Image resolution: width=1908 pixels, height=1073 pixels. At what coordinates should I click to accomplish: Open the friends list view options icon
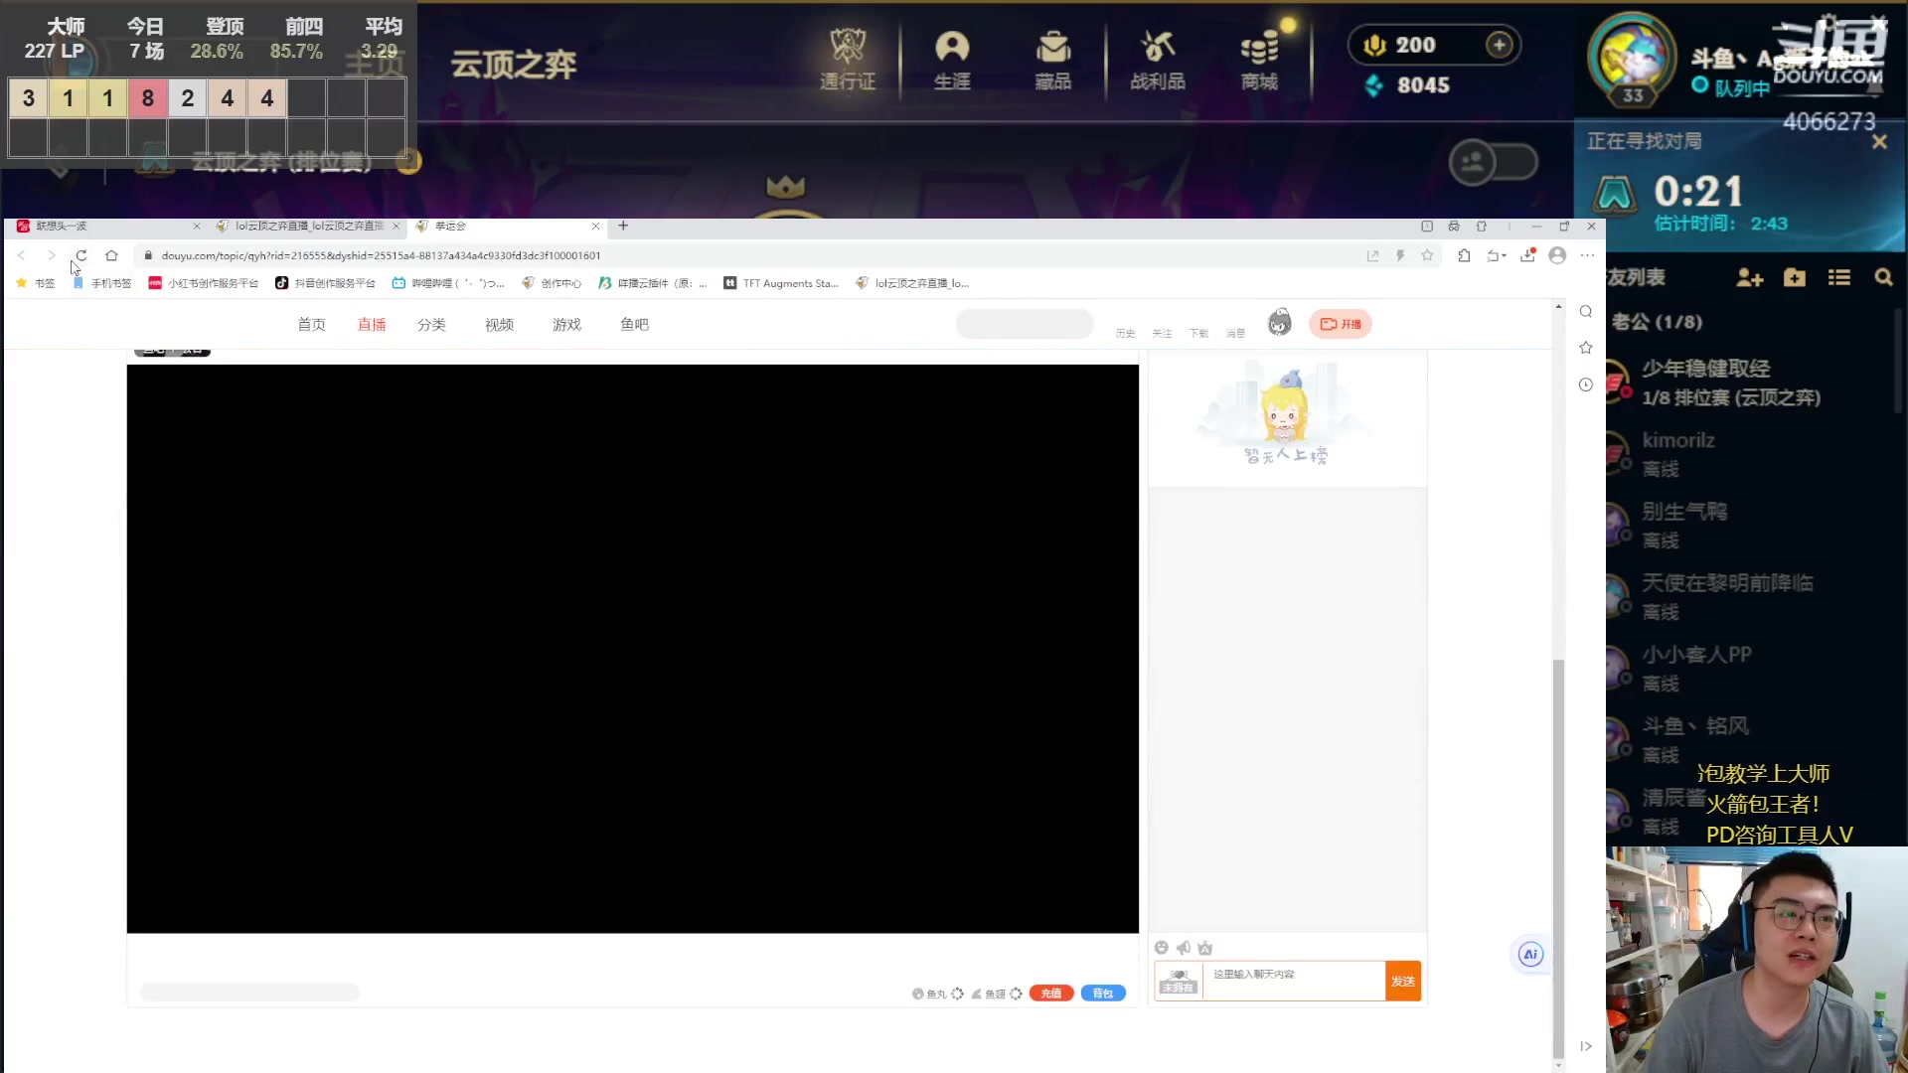click(x=1838, y=278)
